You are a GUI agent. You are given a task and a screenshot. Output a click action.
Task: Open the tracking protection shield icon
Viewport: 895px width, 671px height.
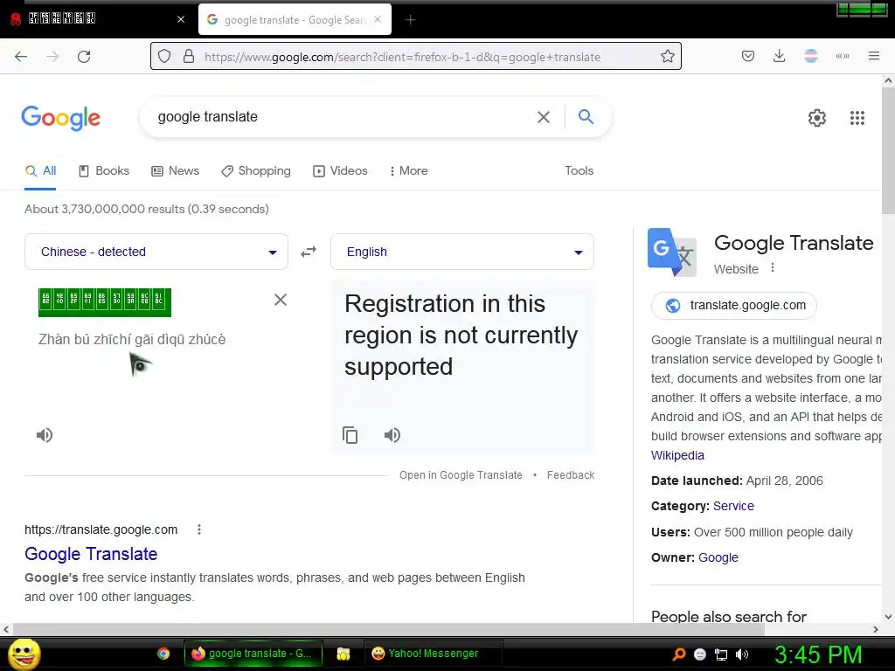click(164, 57)
